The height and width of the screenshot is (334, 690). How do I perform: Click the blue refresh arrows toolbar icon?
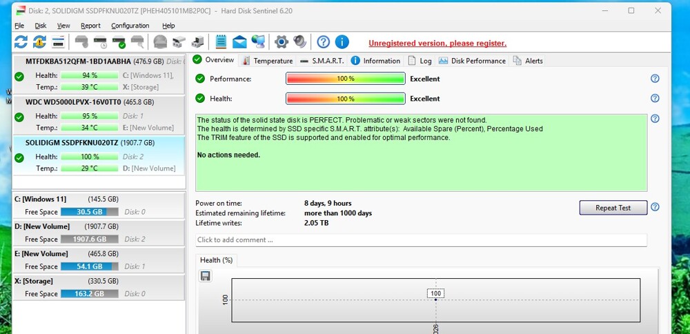(x=21, y=42)
